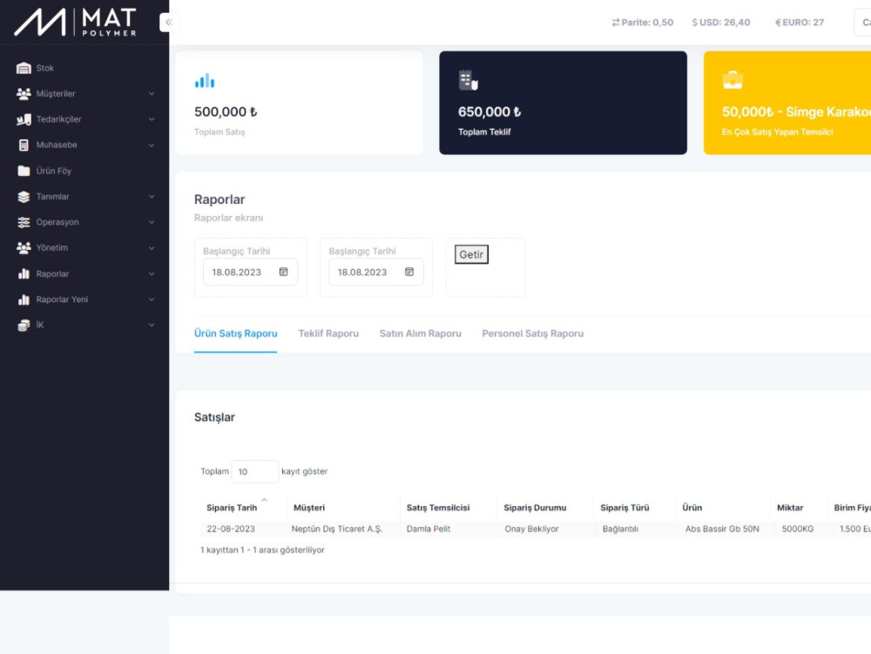
Task: Expand the Muhasebe menu chevron
Action: (x=152, y=145)
